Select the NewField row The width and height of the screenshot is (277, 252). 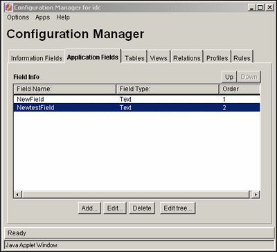click(x=137, y=100)
